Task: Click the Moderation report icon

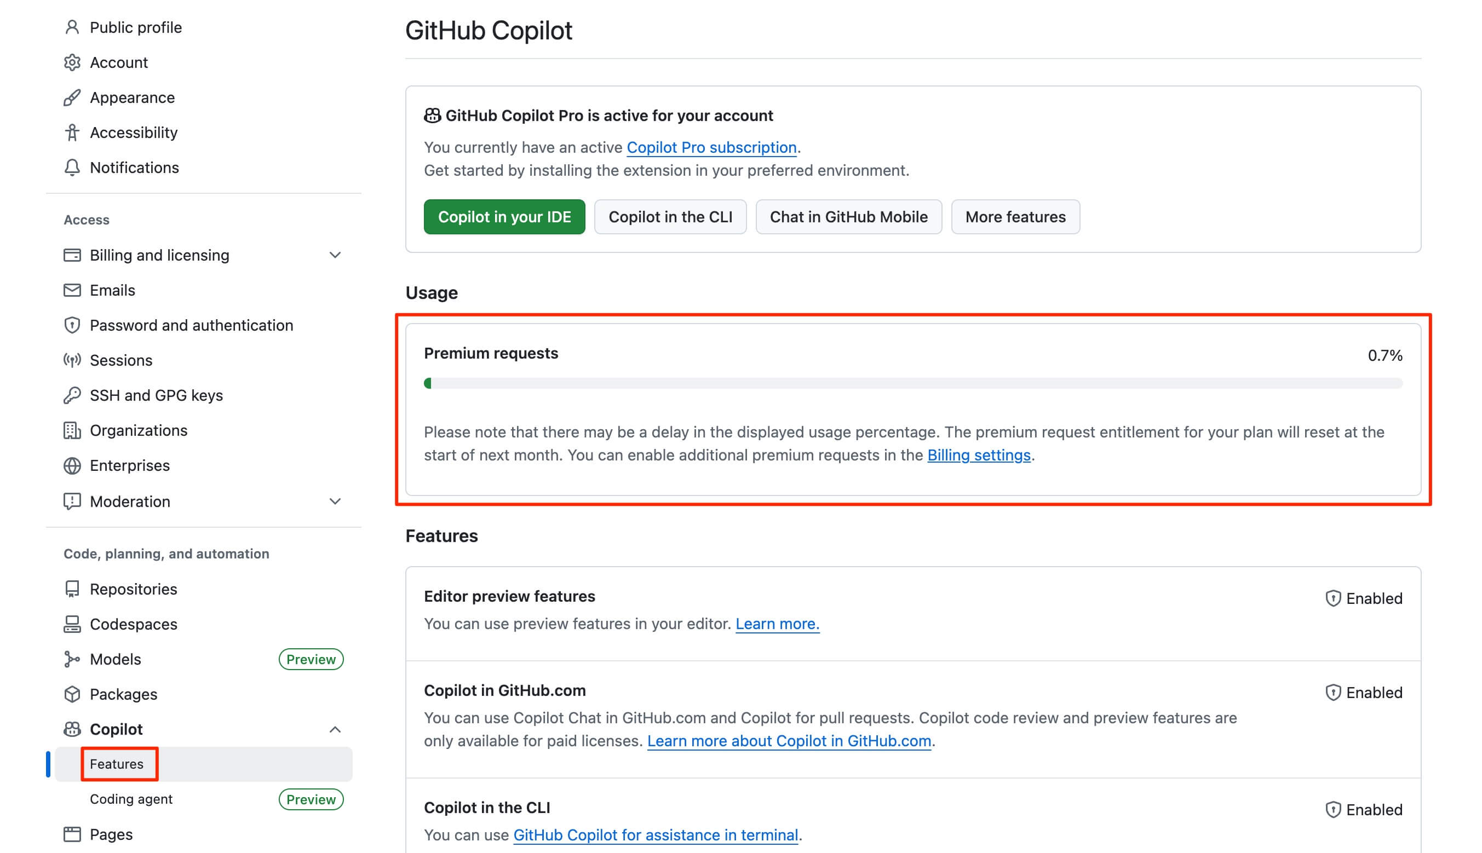Action: [x=72, y=502]
